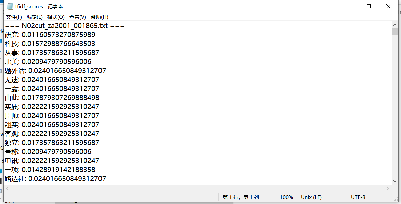Minimize the Notepad window
Image resolution: width=401 pixels, height=204 pixels.
click(x=349, y=6)
